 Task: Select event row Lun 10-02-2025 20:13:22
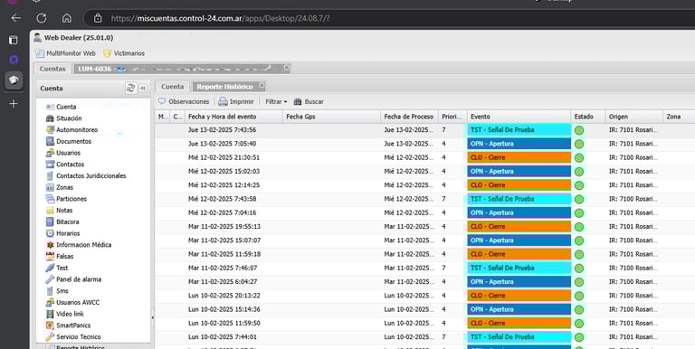tap(424, 296)
